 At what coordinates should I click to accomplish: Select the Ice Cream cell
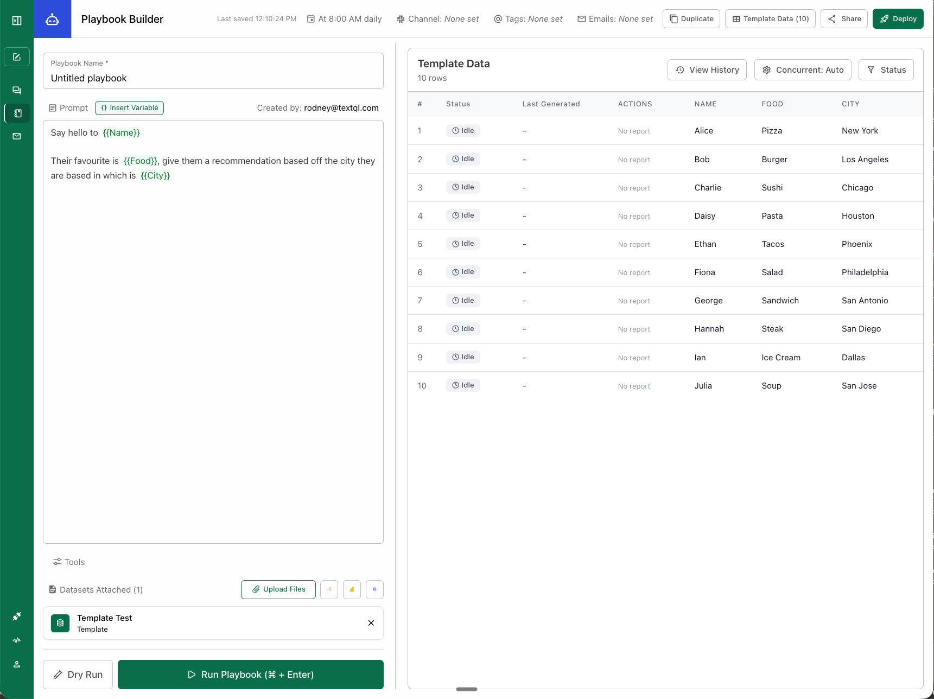[x=781, y=358]
